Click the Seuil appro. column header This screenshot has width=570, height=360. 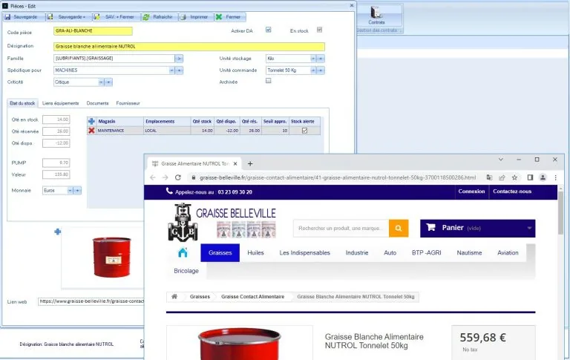pos(275,122)
